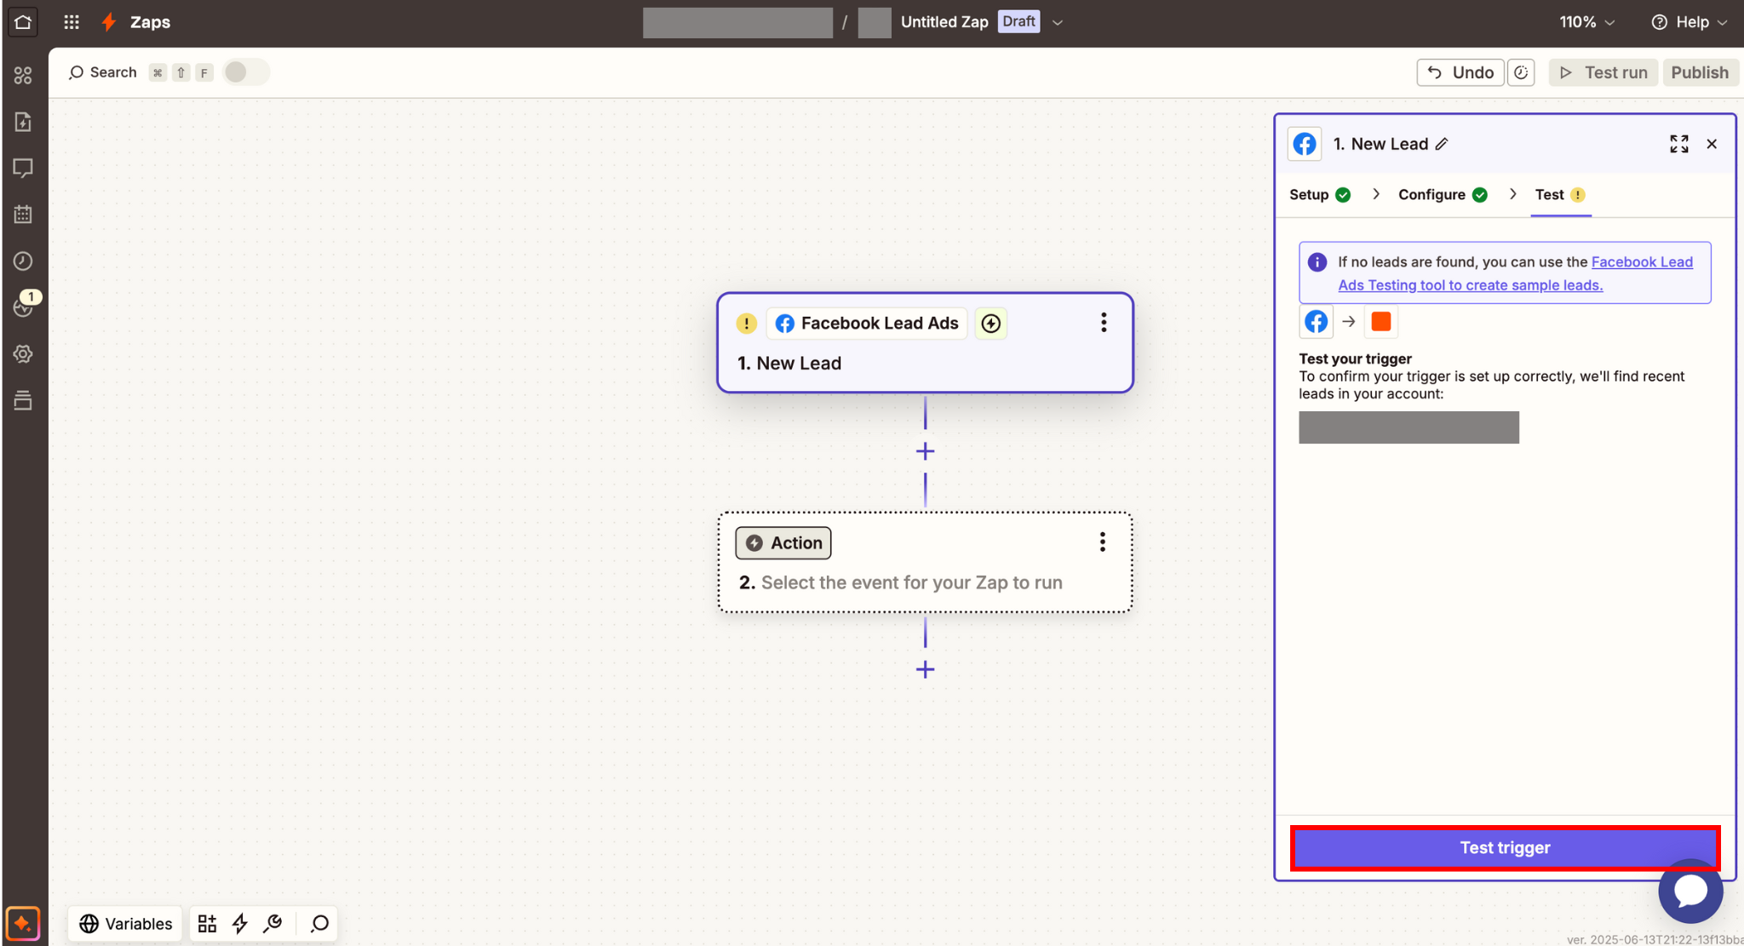This screenshot has height=946, width=1744.
Task: Open the Untitled Zap Draft dropdown arrow
Action: pyautogui.click(x=1058, y=23)
